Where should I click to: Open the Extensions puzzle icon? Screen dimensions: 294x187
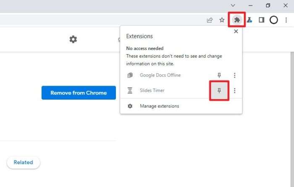tap(237, 20)
